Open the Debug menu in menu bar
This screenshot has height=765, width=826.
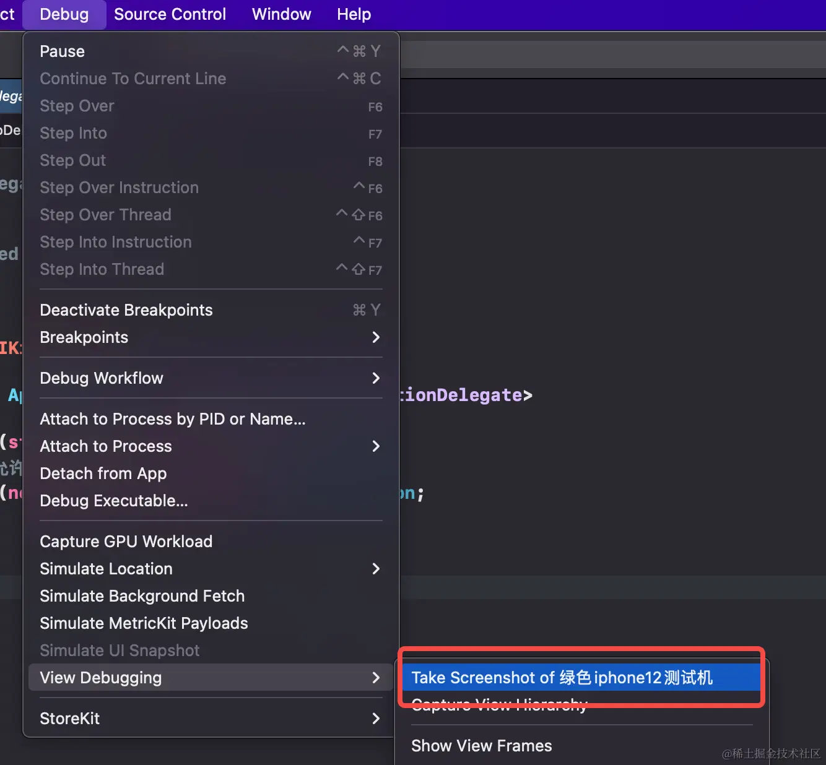(64, 14)
